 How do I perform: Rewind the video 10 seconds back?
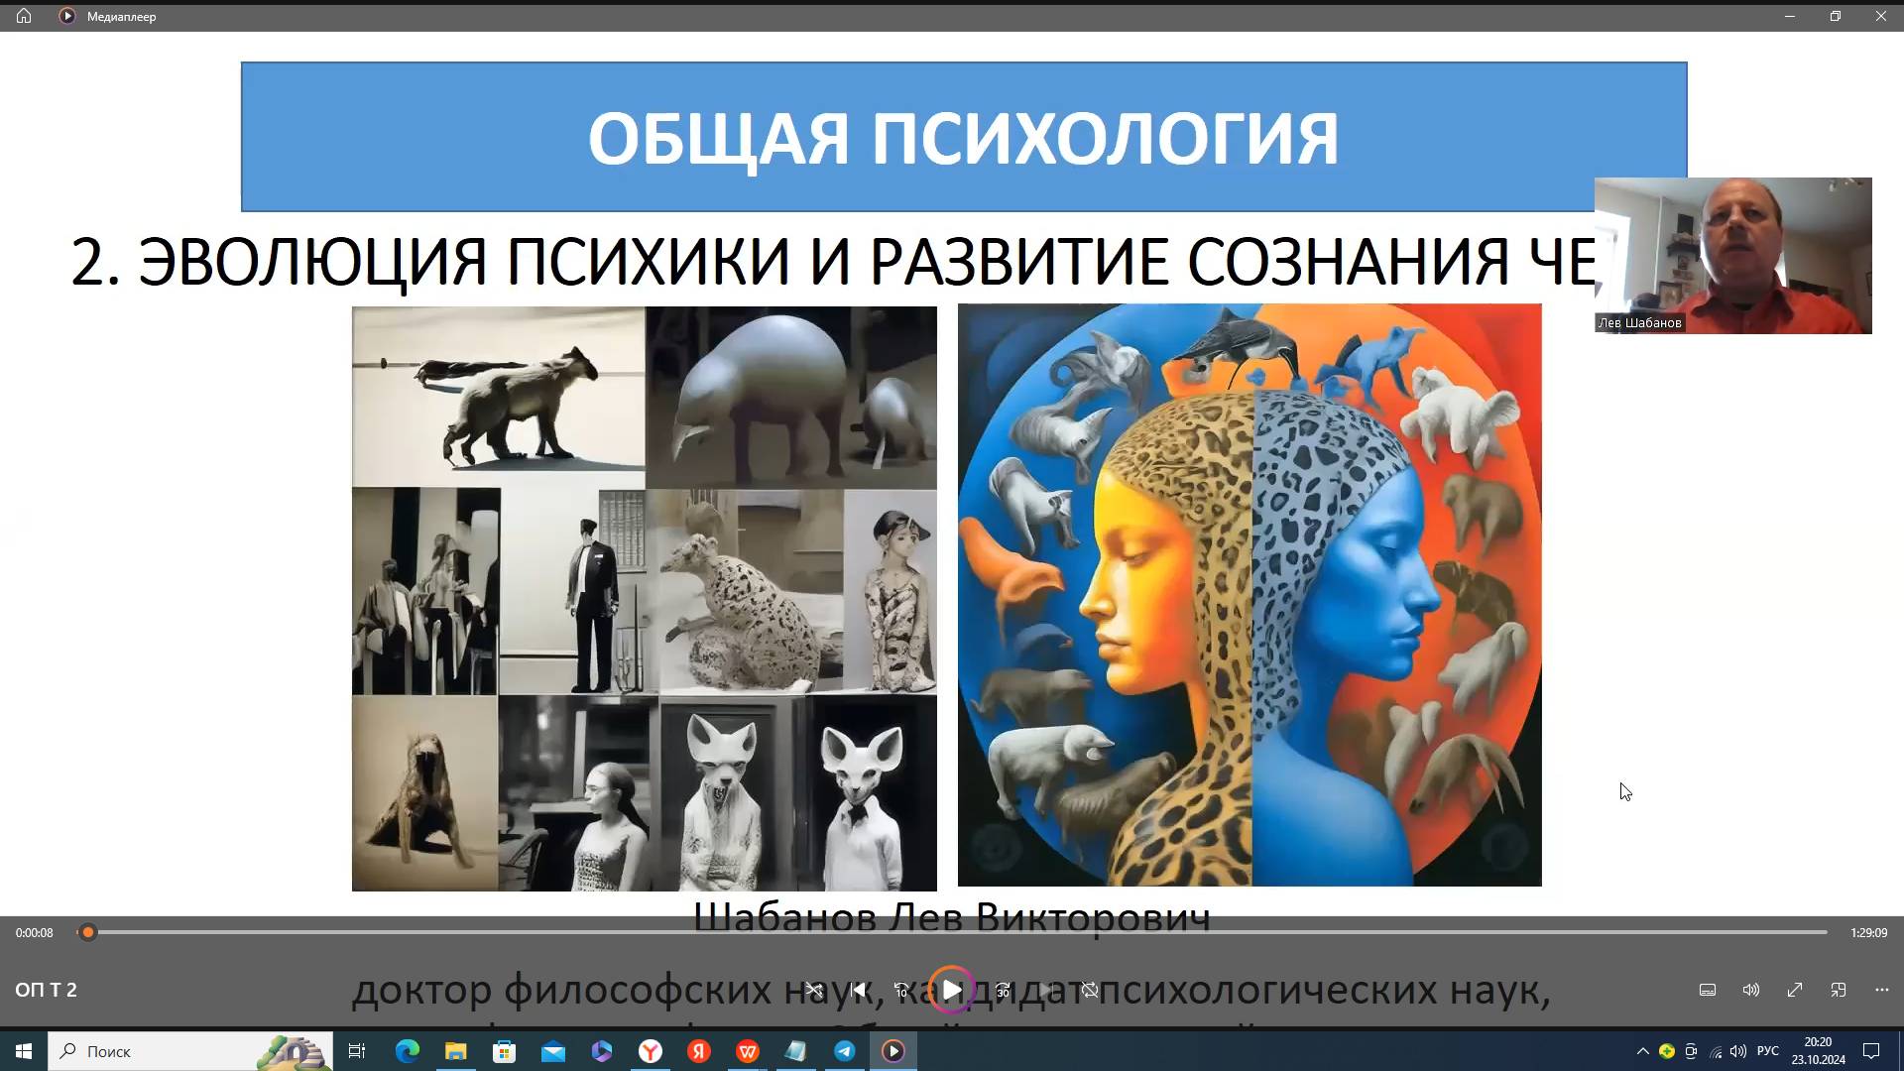pyautogui.click(x=900, y=989)
